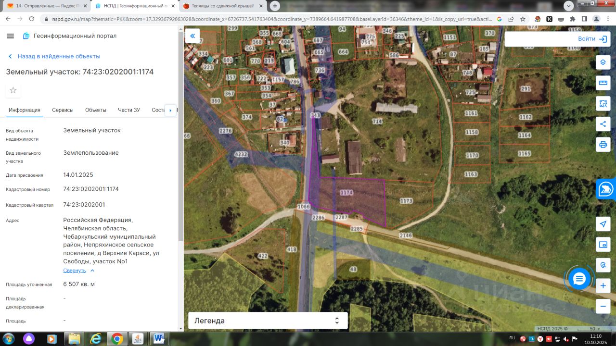Viewport: 616px width, 346px height.
Task: Click parcel label 2146 on the map
Action: 406,235
